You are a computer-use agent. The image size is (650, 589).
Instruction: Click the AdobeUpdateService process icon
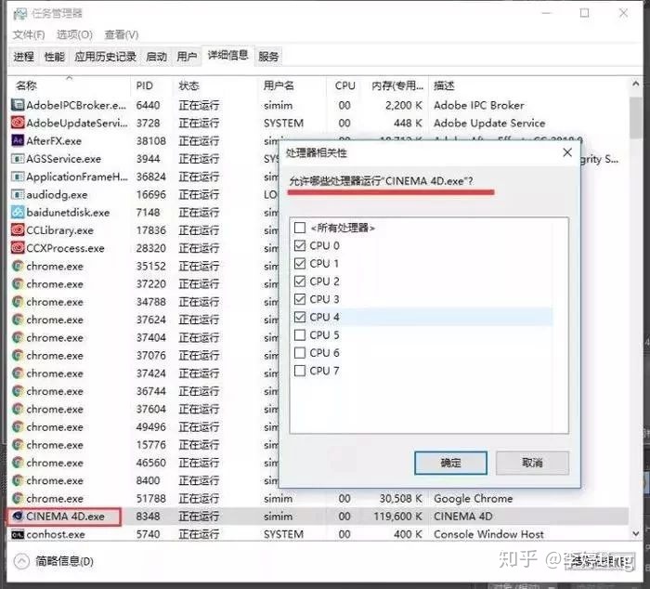pos(18,123)
